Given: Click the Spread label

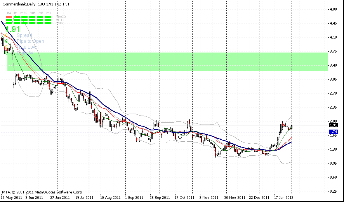Looking at the screenshot, I should point(24,35).
